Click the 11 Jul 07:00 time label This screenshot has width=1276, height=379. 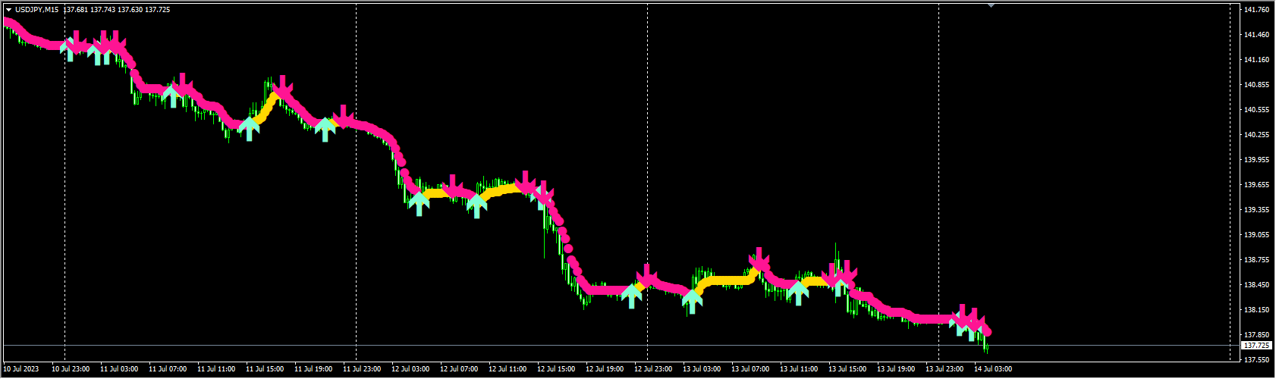(168, 369)
